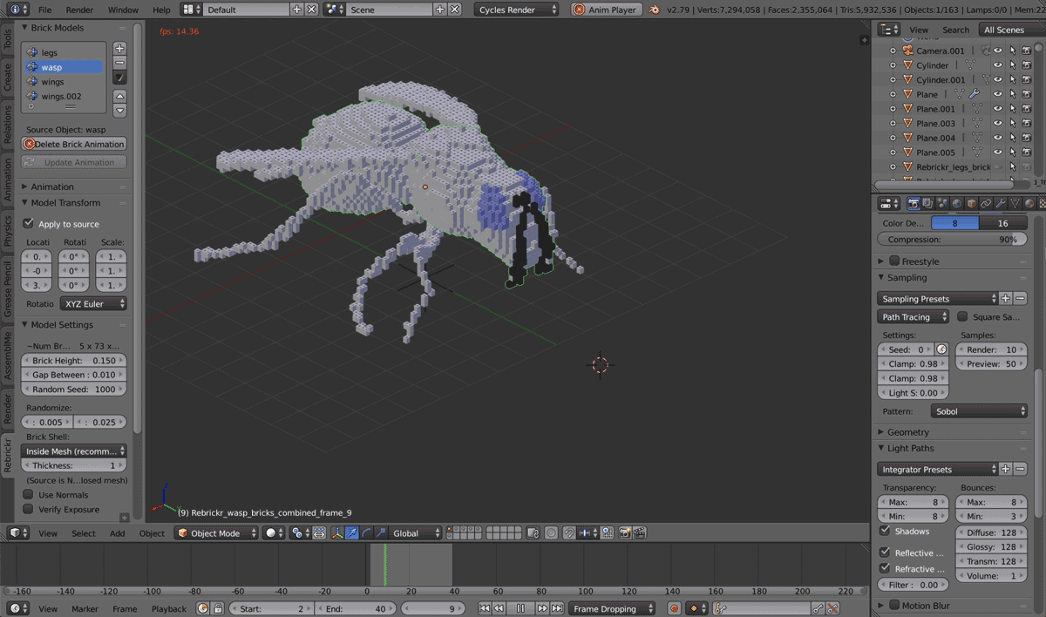Image resolution: width=1046 pixels, height=617 pixels.
Task: Click the scale manipulator icon
Action: [381, 533]
